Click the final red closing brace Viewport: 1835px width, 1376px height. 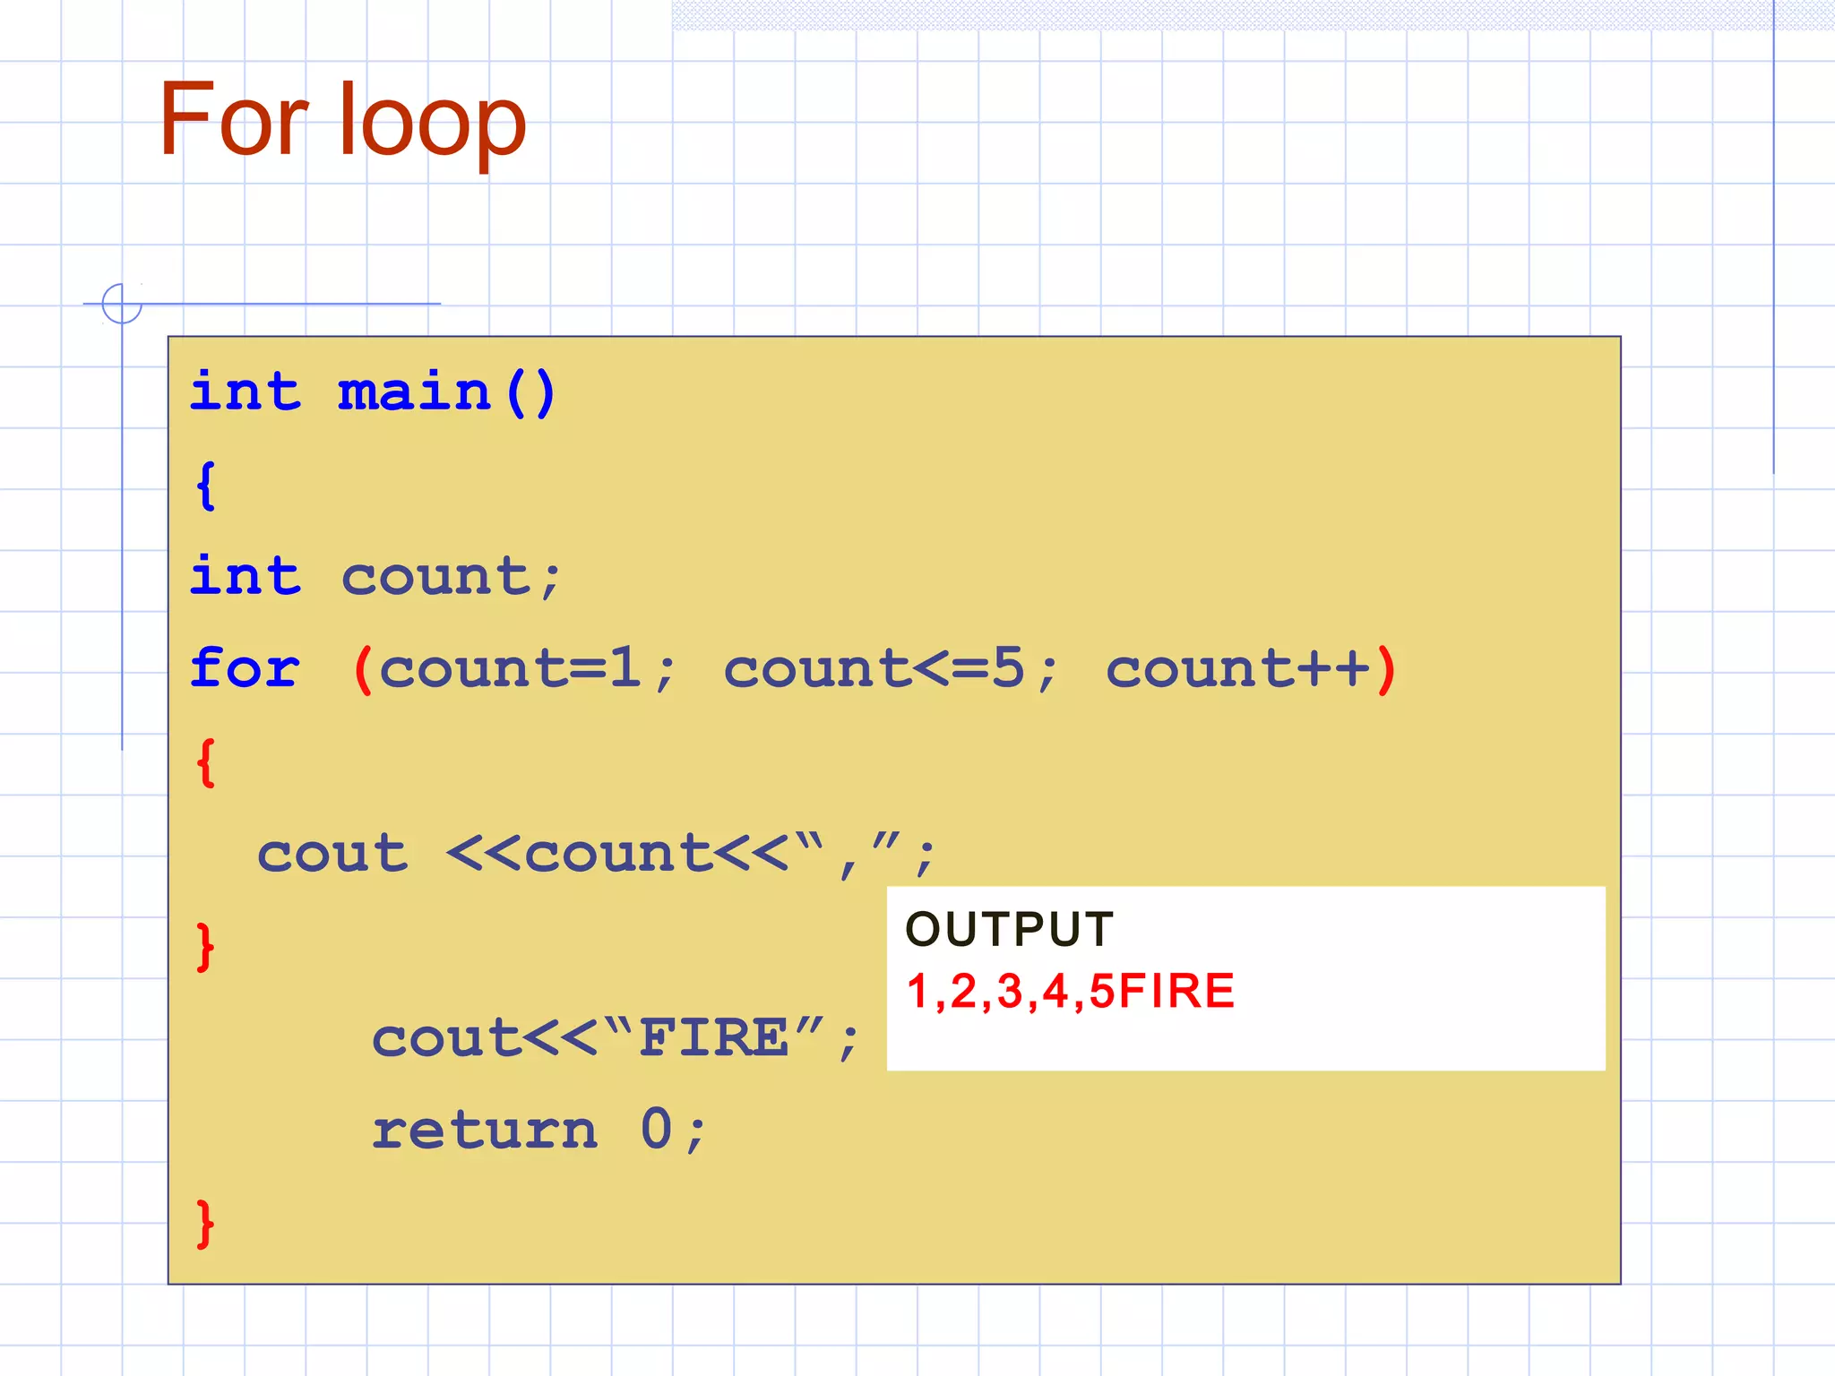pyautogui.click(x=206, y=1224)
